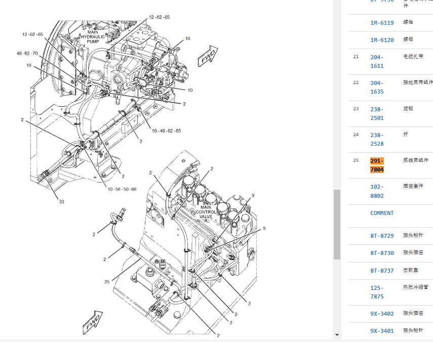Click callout number 25 in the diagram
This screenshot has width=433, height=342.
click(x=107, y=282)
